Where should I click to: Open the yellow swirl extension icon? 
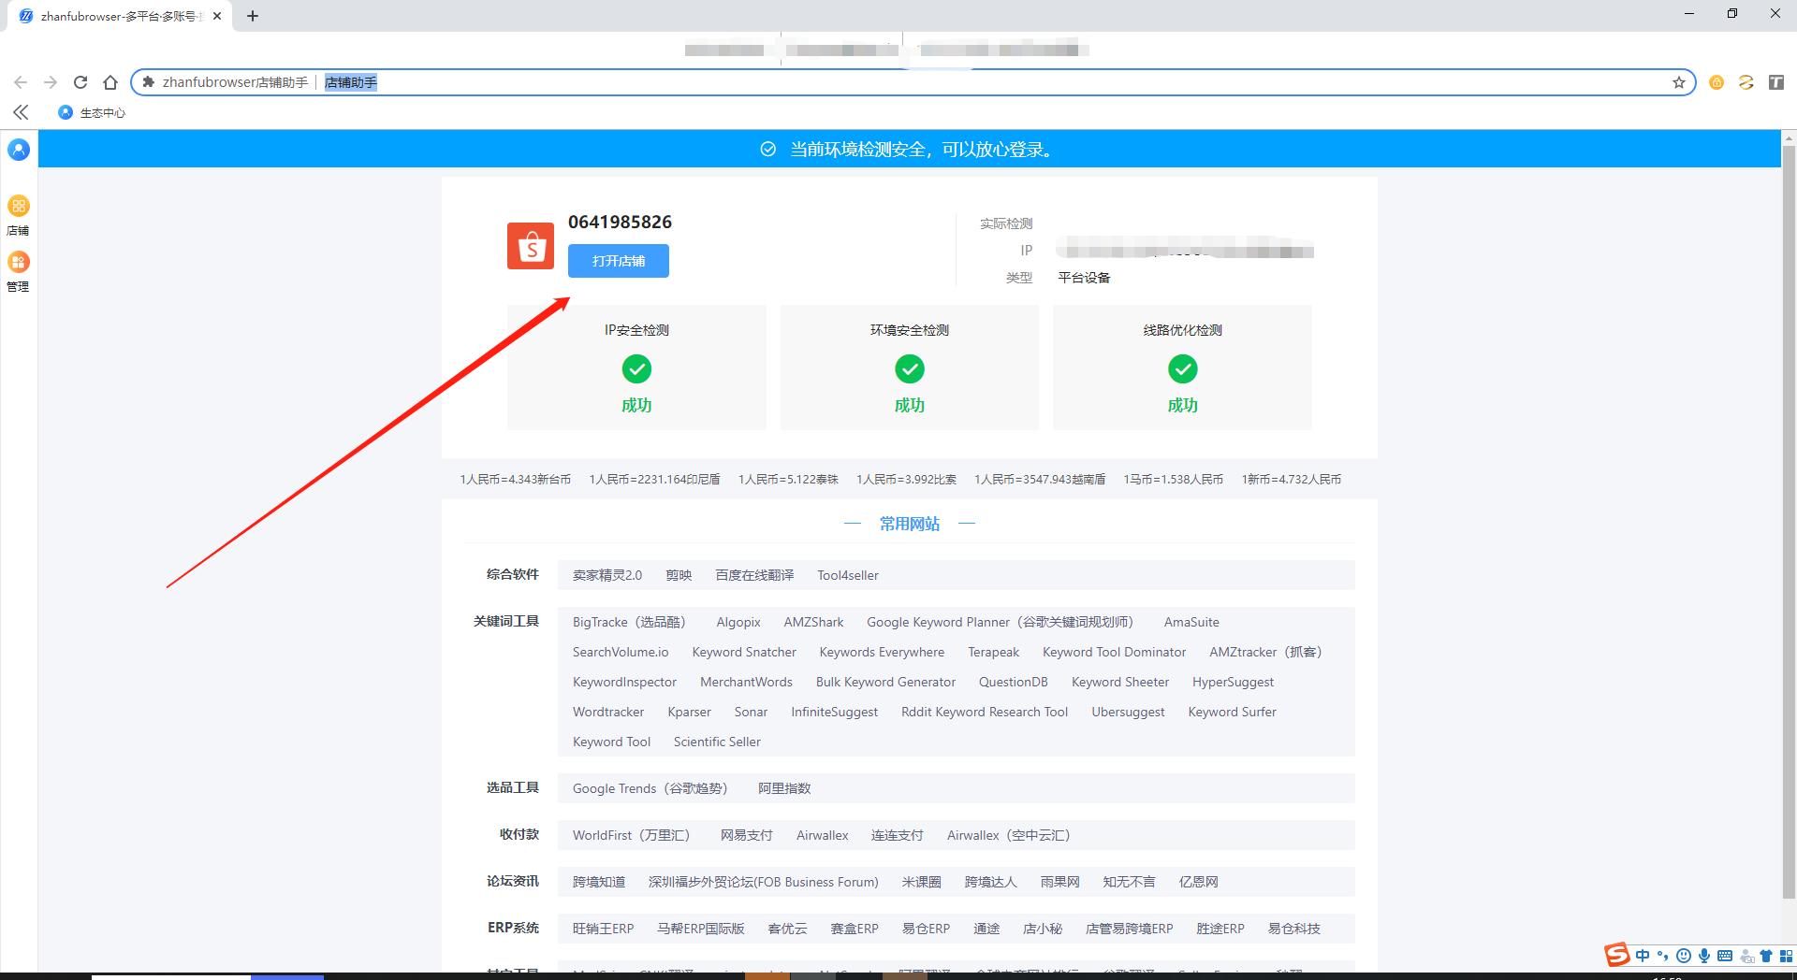coord(1746,82)
